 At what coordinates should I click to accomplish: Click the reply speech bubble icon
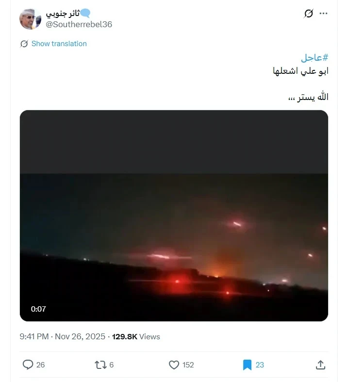[28, 365]
